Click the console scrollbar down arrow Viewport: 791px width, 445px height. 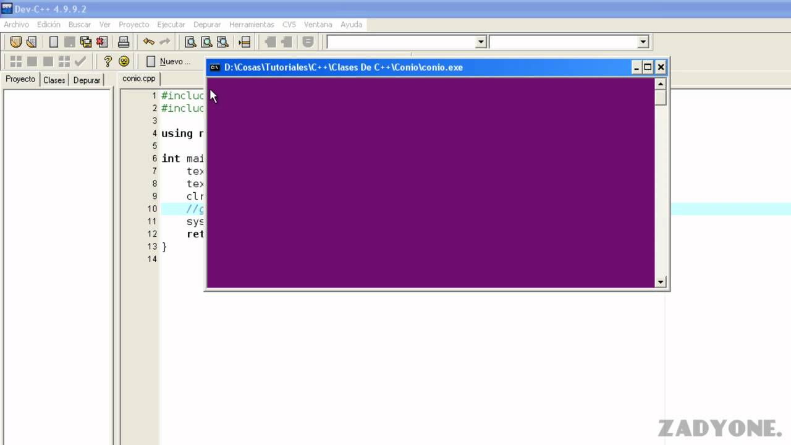tap(661, 282)
